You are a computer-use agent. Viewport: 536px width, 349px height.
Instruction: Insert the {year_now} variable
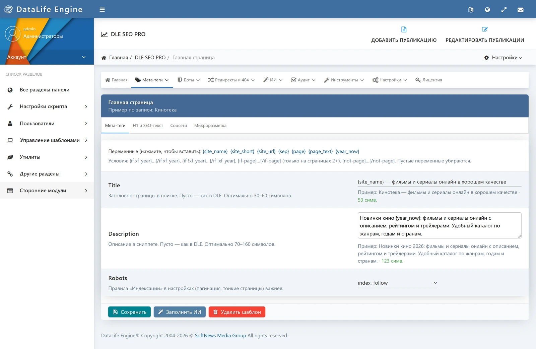(347, 151)
